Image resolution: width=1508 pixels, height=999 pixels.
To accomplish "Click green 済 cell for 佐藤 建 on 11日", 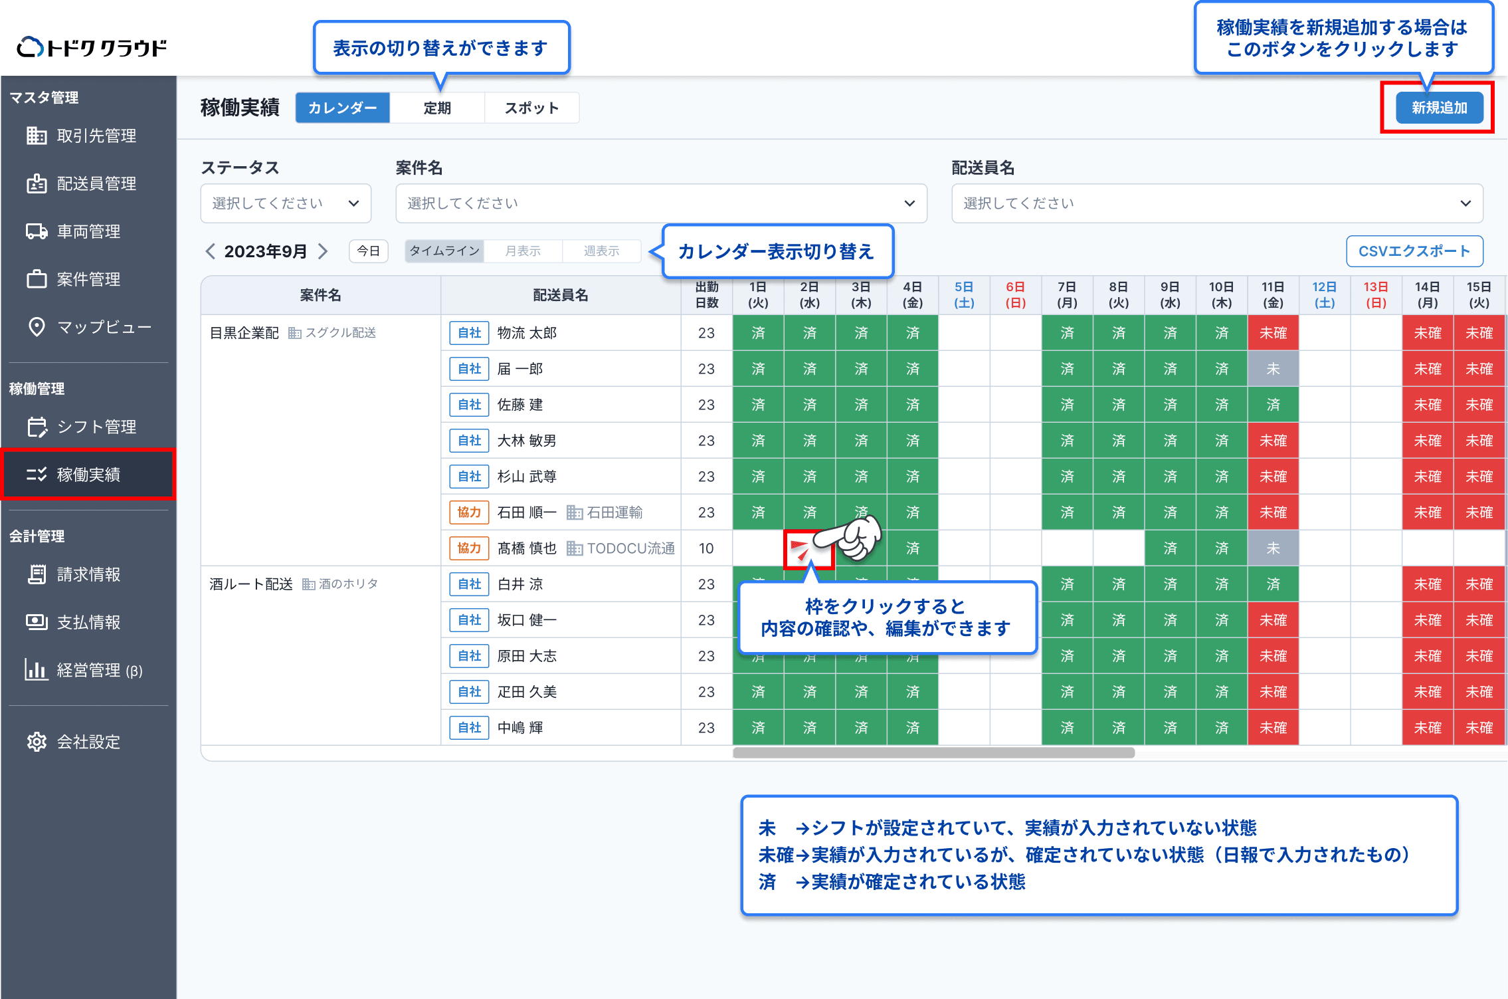I will (1273, 405).
